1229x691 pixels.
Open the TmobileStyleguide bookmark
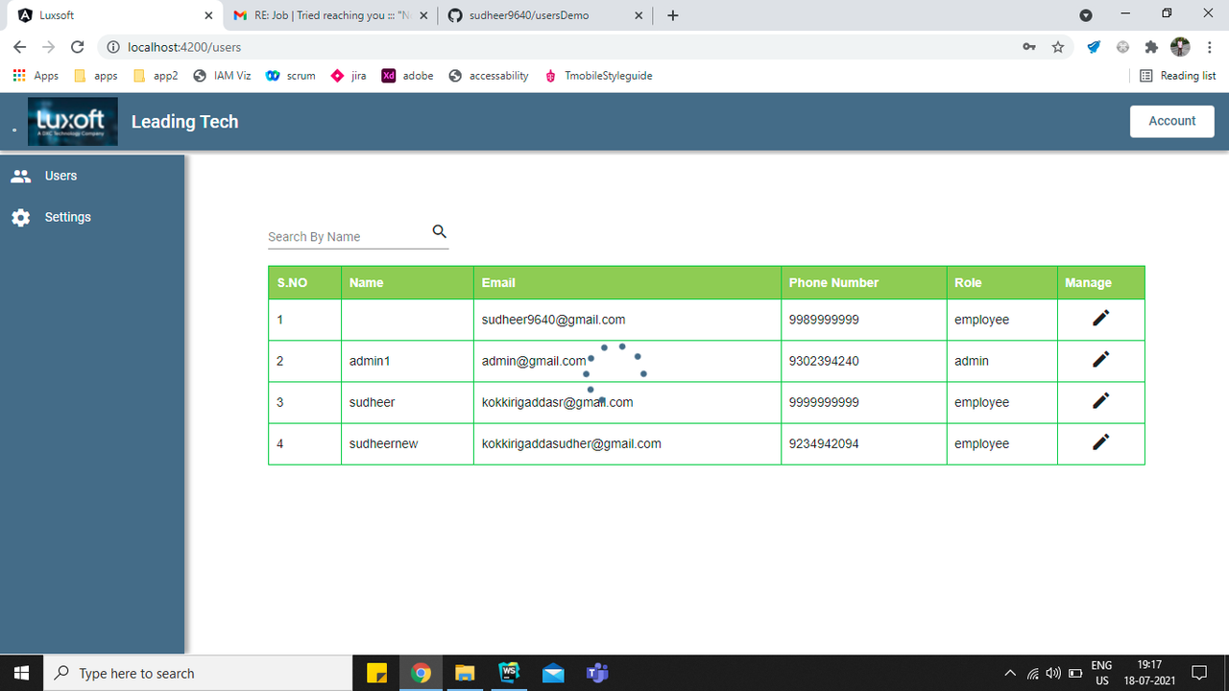[x=598, y=76]
